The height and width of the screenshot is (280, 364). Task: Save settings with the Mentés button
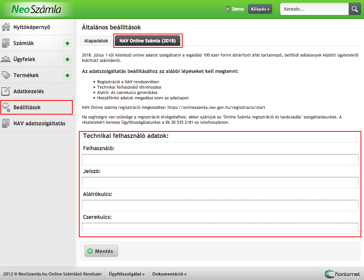coord(101,251)
